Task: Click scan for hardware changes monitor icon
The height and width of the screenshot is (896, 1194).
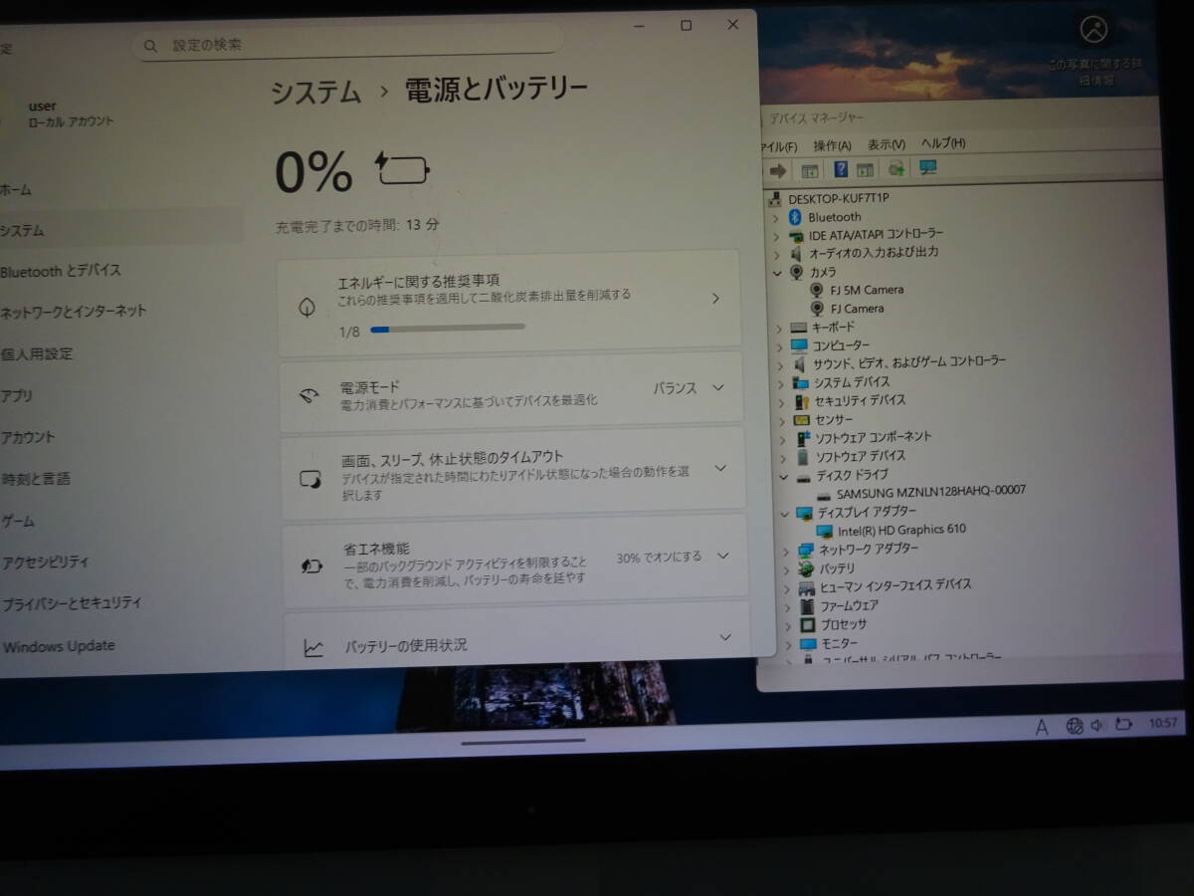Action: click(928, 167)
